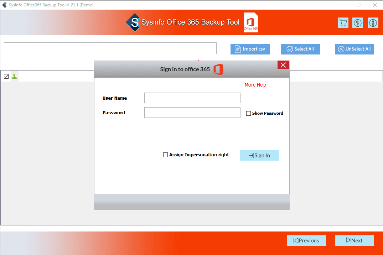This screenshot has width=383, height=255.
Task: Click the UnSelect All button
Action: (x=354, y=49)
